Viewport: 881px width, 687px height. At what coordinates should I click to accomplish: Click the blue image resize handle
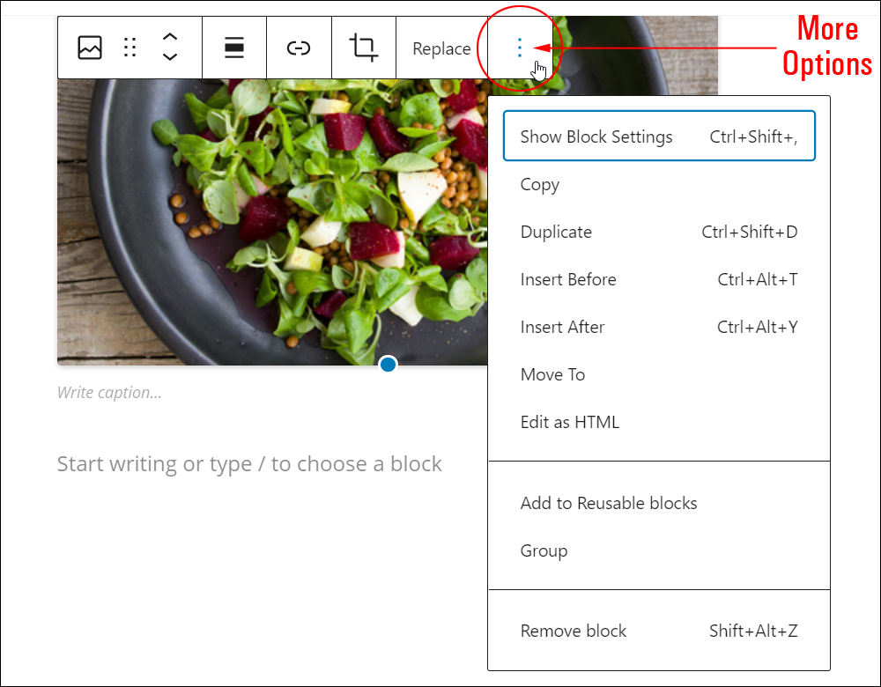coord(389,365)
